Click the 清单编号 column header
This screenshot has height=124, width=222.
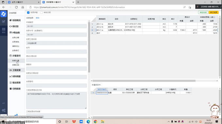(x=102, y=19)
